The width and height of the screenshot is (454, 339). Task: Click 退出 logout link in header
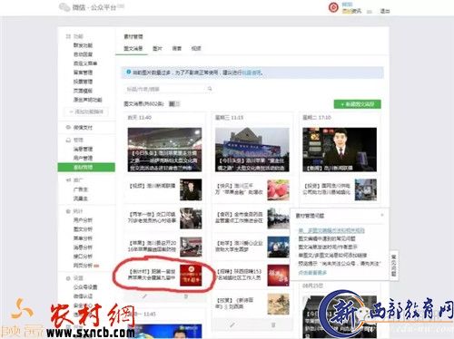click(385, 12)
